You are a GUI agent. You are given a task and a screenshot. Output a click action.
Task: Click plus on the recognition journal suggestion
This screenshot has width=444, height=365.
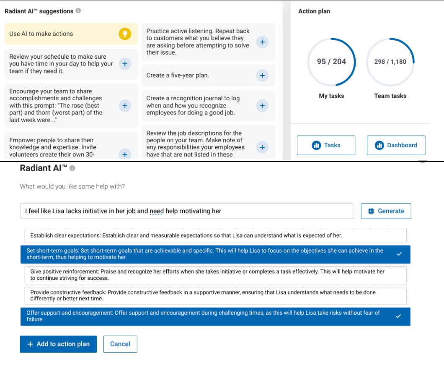tap(262, 106)
